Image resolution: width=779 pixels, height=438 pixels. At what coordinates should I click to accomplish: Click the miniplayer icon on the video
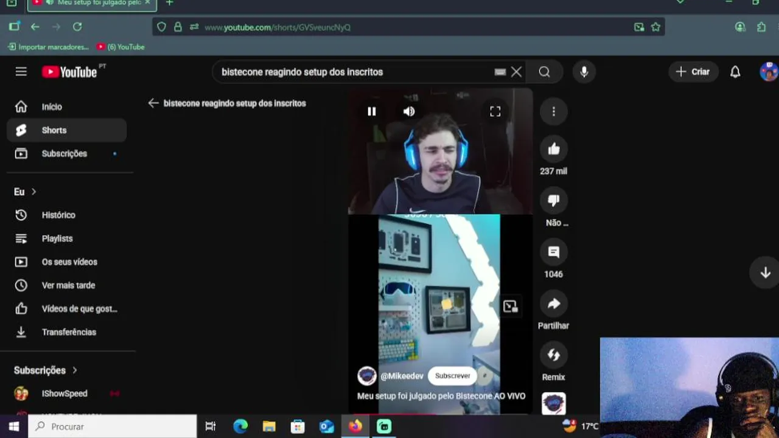click(x=510, y=306)
